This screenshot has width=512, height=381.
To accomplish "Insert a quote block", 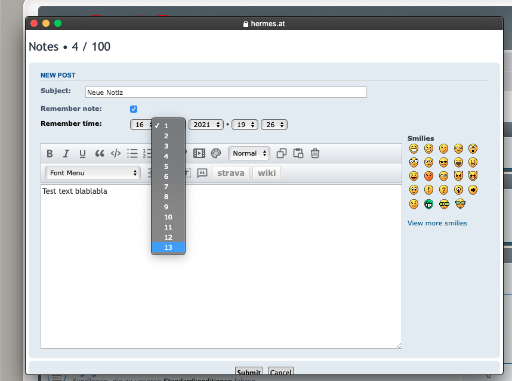I will coord(100,154).
